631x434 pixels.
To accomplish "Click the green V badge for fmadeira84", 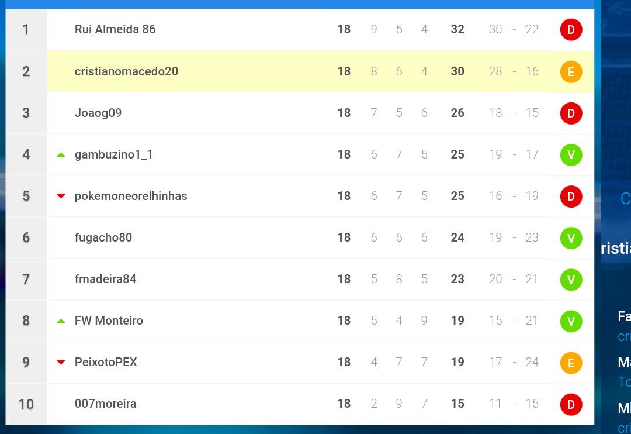I will pos(571,280).
